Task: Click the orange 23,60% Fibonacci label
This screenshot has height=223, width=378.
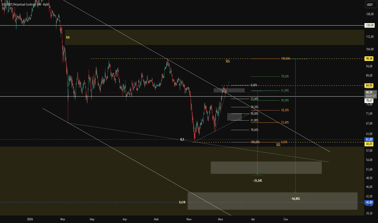Action: pos(285,122)
